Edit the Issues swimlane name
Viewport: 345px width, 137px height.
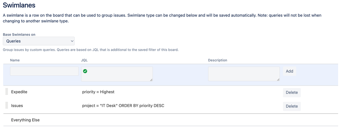coord(17,106)
